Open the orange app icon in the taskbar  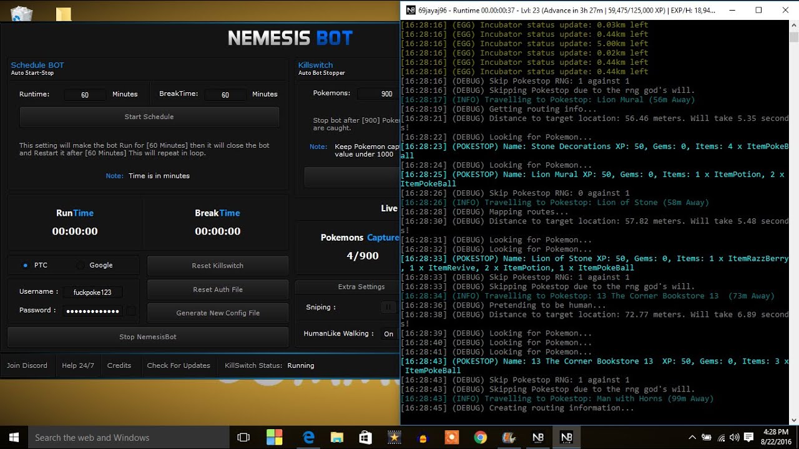(451, 438)
